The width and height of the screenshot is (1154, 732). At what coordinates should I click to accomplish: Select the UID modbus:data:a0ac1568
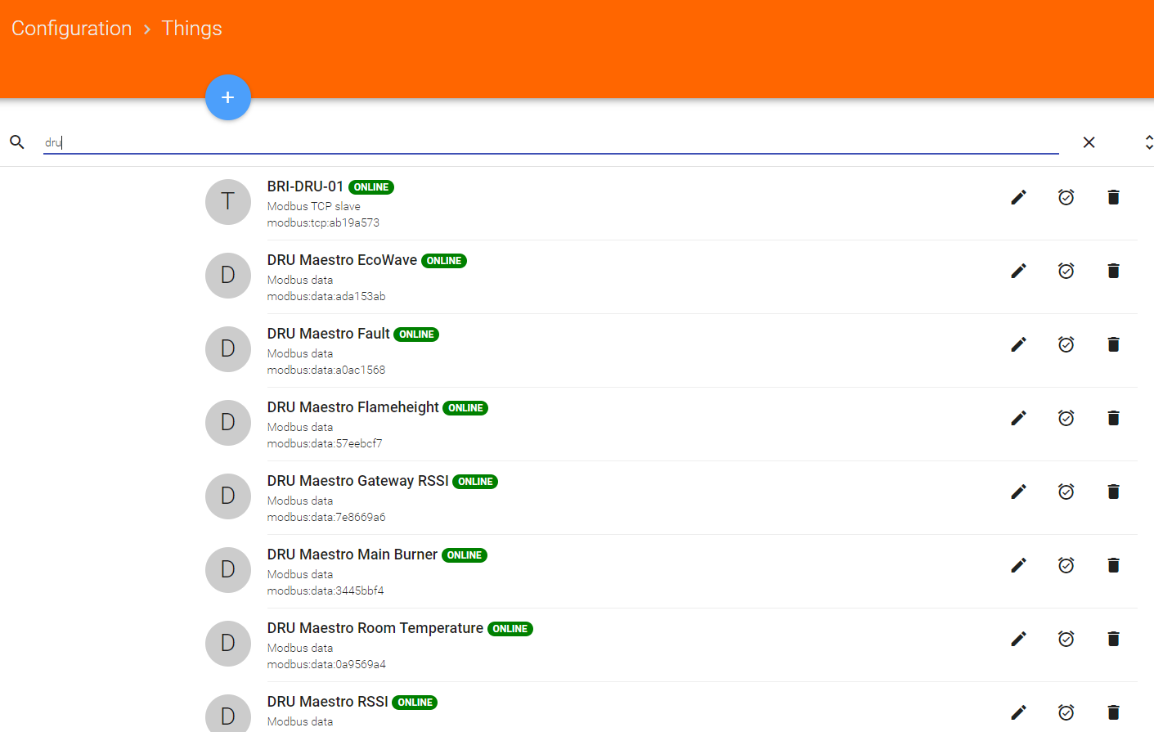pyautogui.click(x=326, y=370)
